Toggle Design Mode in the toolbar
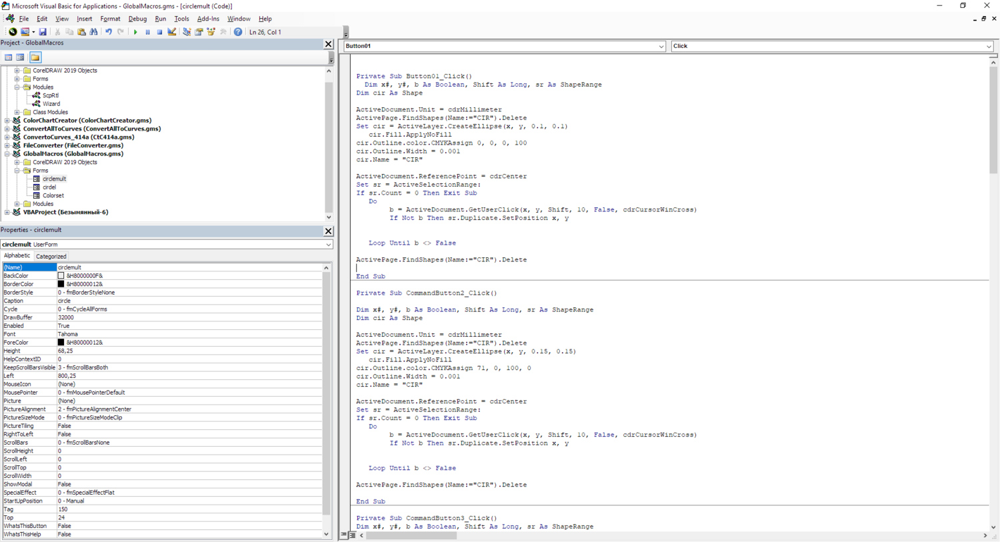The width and height of the screenshot is (1000, 542). click(x=172, y=32)
